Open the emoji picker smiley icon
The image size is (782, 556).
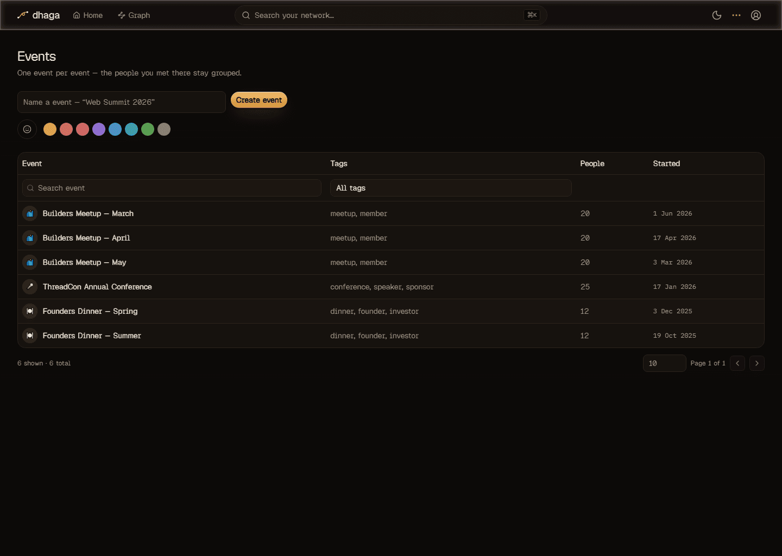point(27,129)
